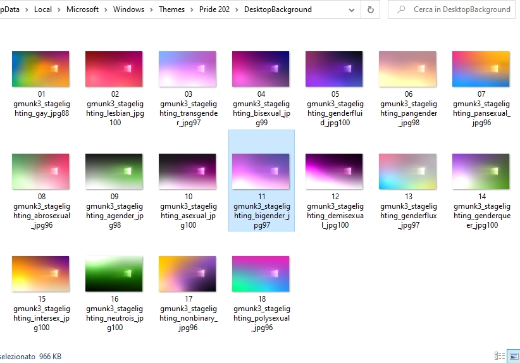Open the address bar history dropdown
The image size is (520, 363).
tap(352, 9)
